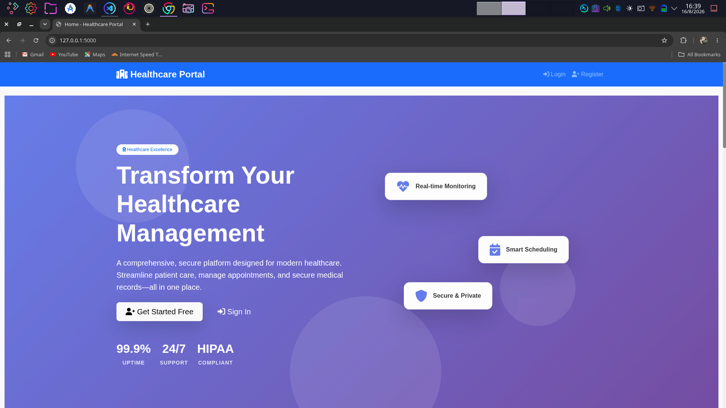Screen dimensions: 726x408
Task: Open the browser profile avatar
Action: pos(704,40)
